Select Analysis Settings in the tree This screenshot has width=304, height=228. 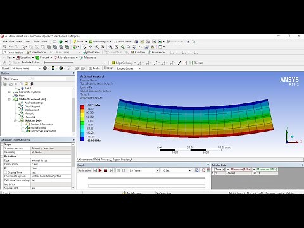pyautogui.click(x=34, y=103)
